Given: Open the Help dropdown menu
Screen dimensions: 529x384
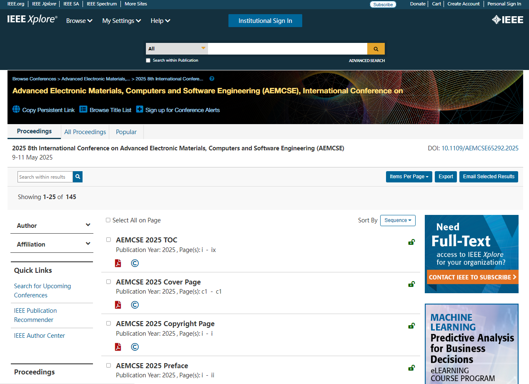Looking at the screenshot, I should click(x=160, y=21).
